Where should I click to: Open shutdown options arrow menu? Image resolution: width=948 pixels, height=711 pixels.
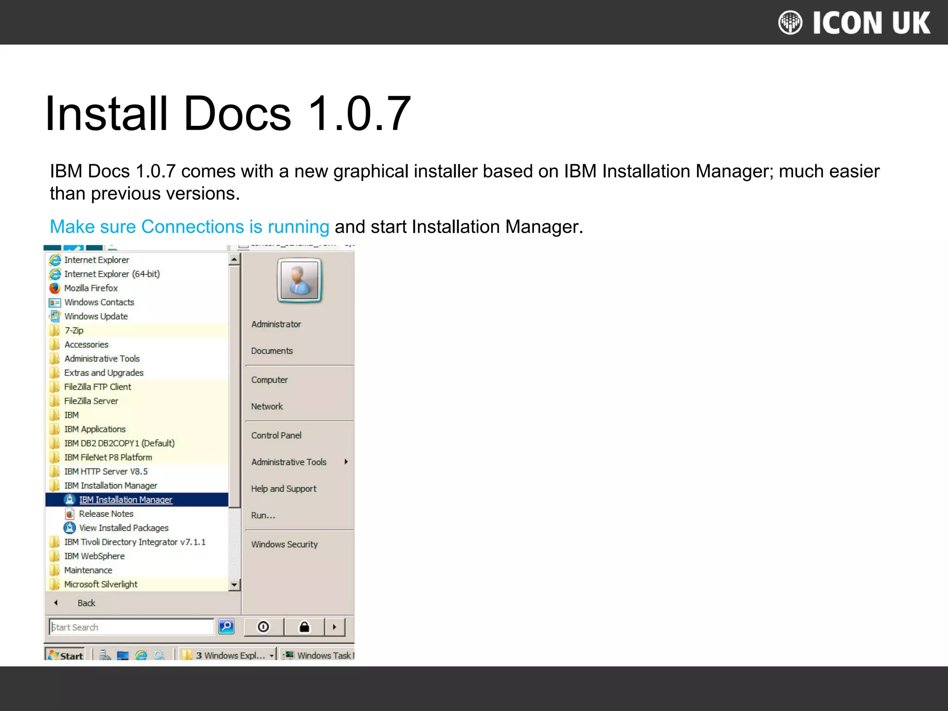335,627
